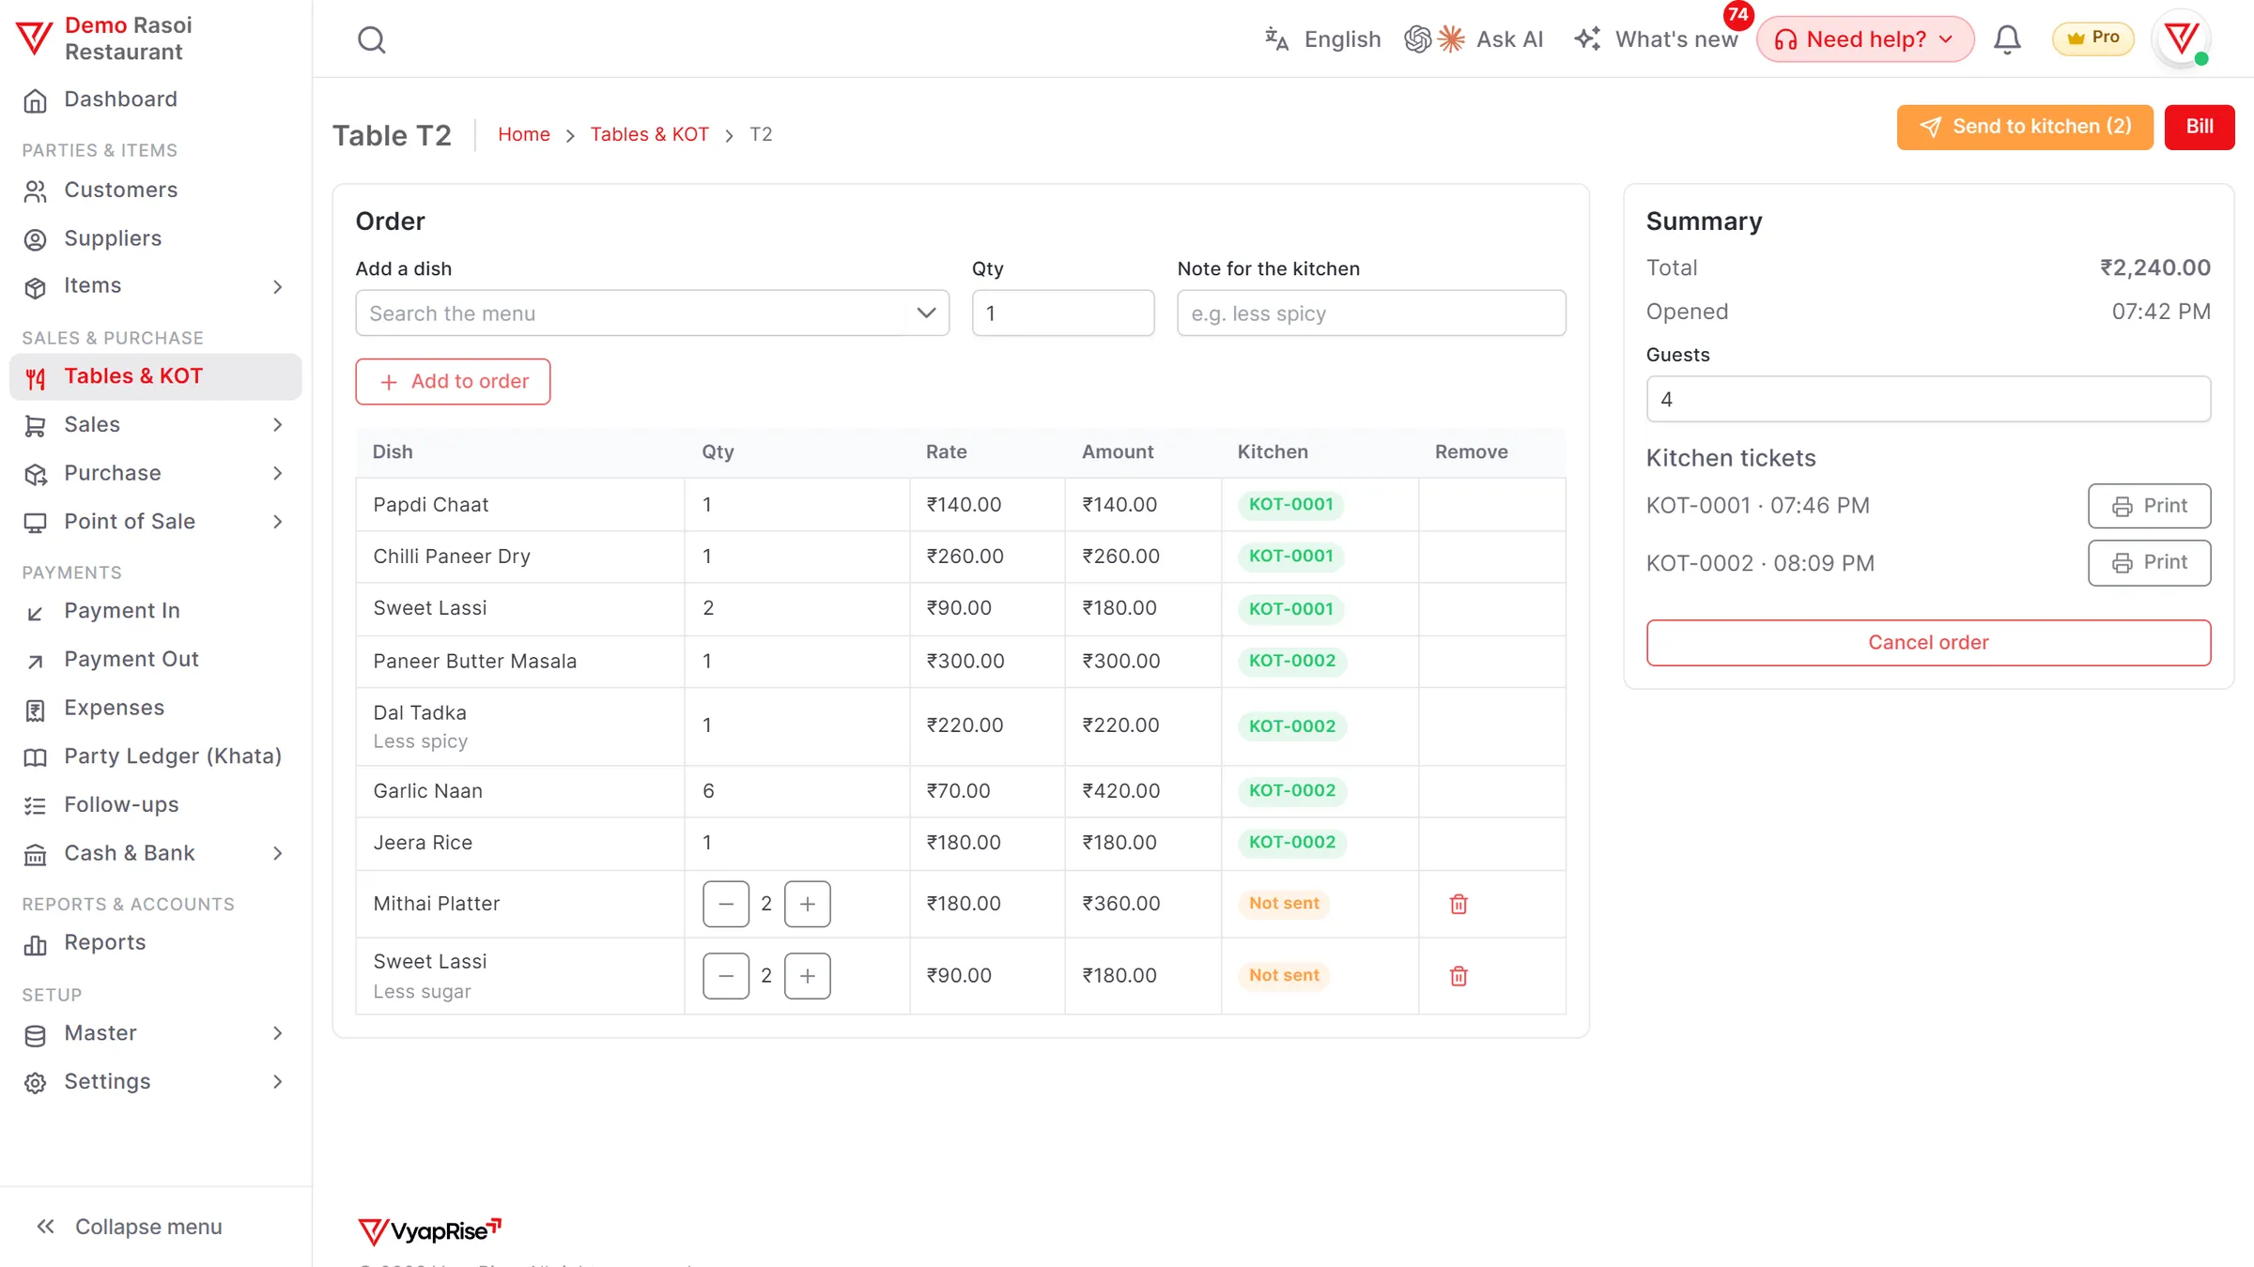The height and width of the screenshot is (1267, 2254).
Task: Click Add to order button
Action: 453,382
